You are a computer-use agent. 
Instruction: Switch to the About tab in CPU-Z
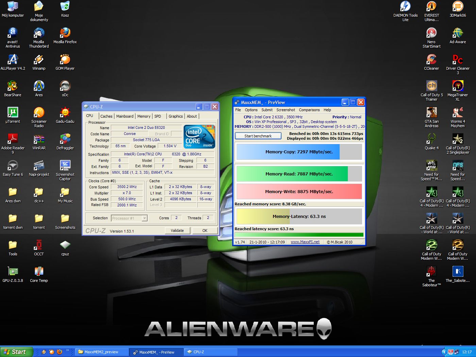click(192, 116)
